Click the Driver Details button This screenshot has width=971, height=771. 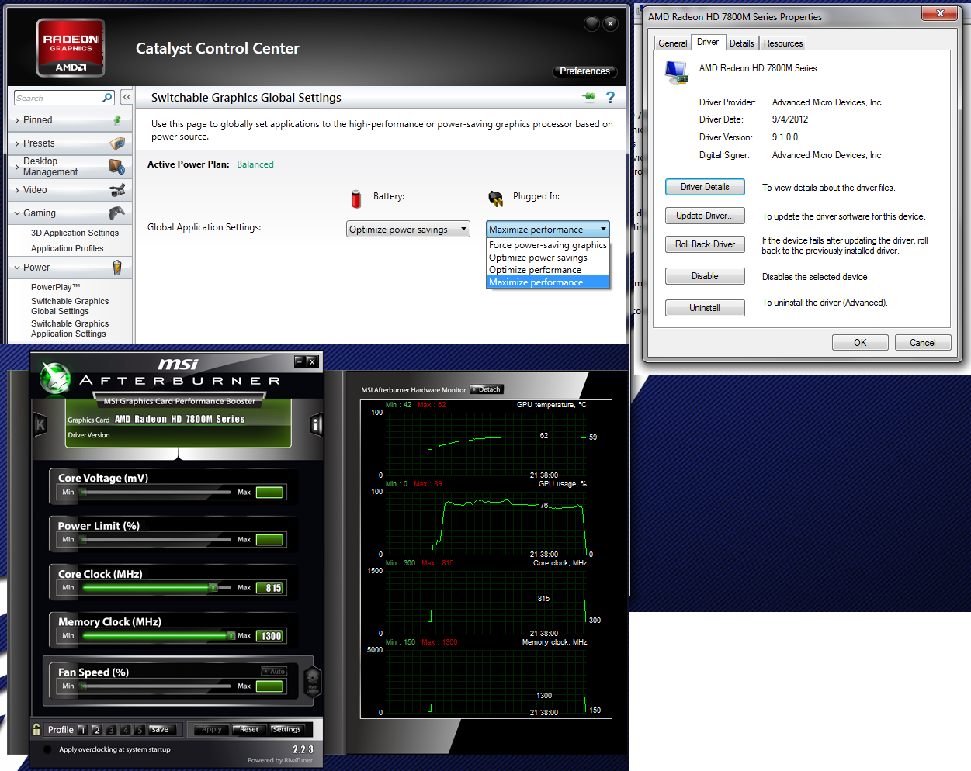click(x=705, y=187)
